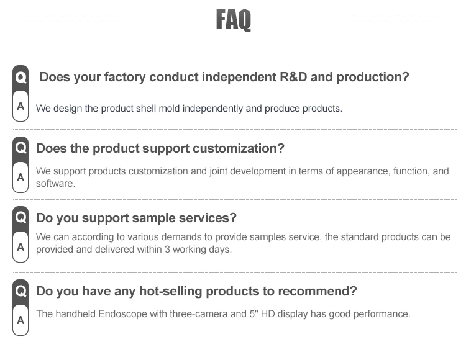Screen dimensions: 466x360
Task: Click the Q icon beside the R&D question
Action: click(x=21, y=78)
